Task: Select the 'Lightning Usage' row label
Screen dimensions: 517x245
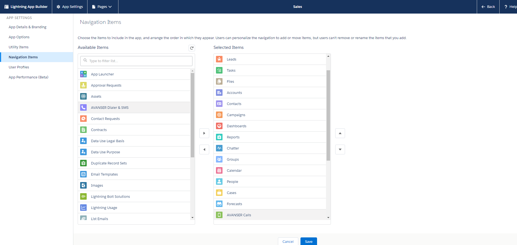Action: point(104,208)
